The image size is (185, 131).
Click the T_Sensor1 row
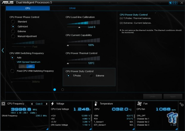113,122
